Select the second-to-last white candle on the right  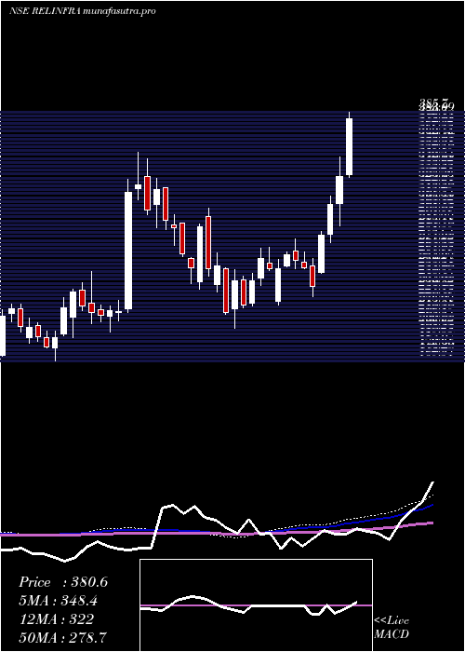coord(339,190)
